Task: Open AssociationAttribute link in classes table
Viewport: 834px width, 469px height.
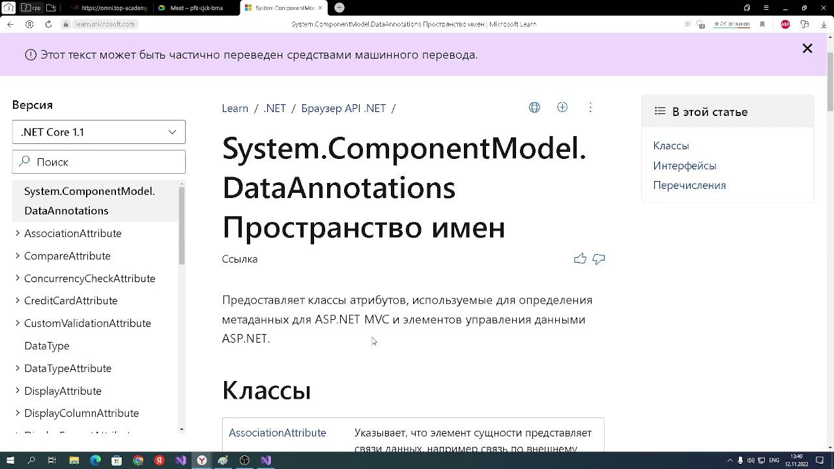Action: (278, 433)
